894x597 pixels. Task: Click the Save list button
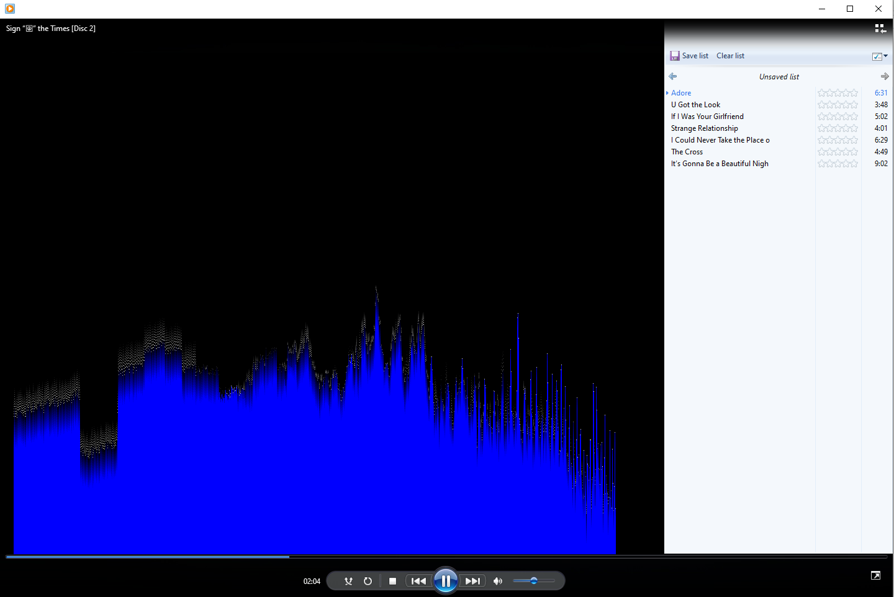tap(689, 56)
